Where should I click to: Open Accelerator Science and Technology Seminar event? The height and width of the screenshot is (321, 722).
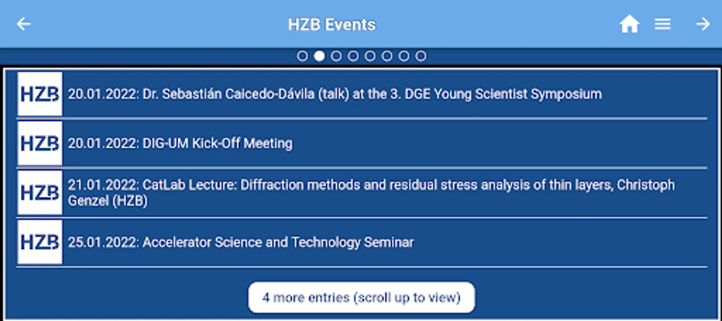(241, 243)
